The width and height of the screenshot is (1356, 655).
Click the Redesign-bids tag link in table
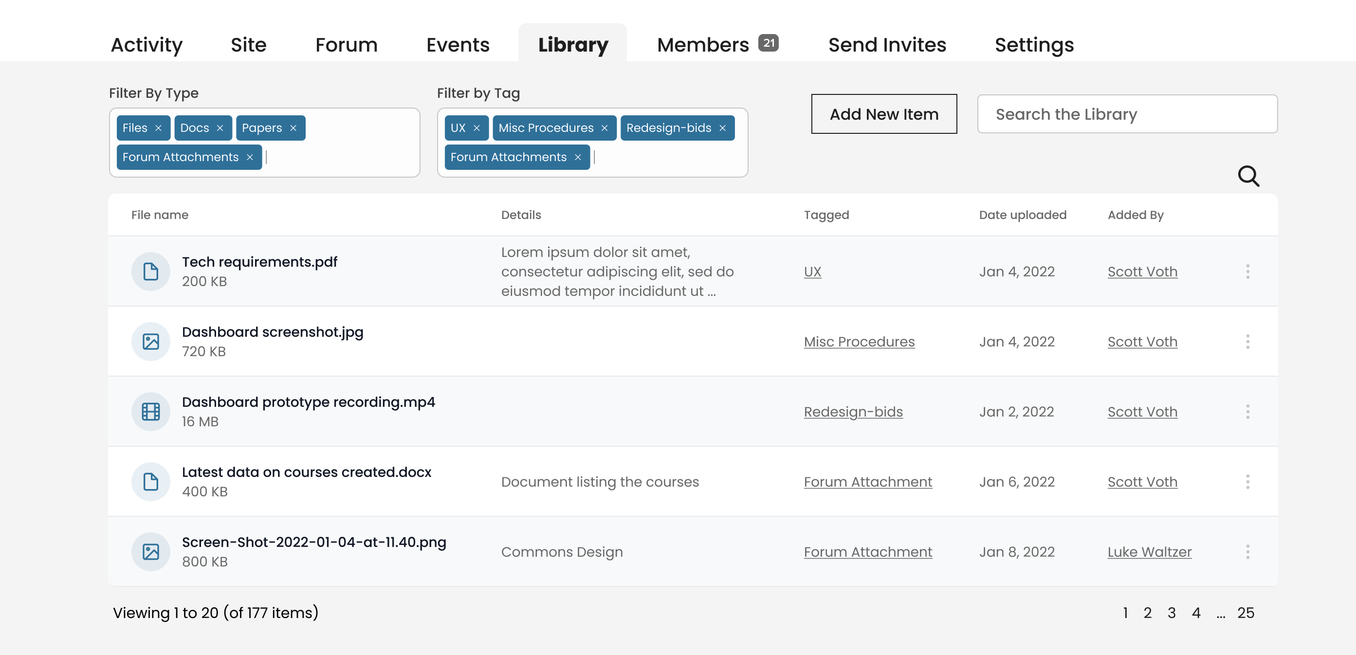(853, 411)
